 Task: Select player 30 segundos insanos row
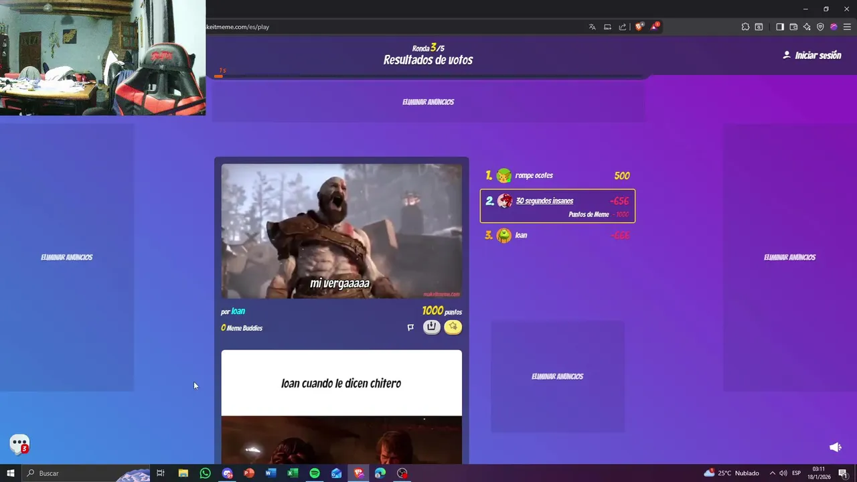(558, 206)
